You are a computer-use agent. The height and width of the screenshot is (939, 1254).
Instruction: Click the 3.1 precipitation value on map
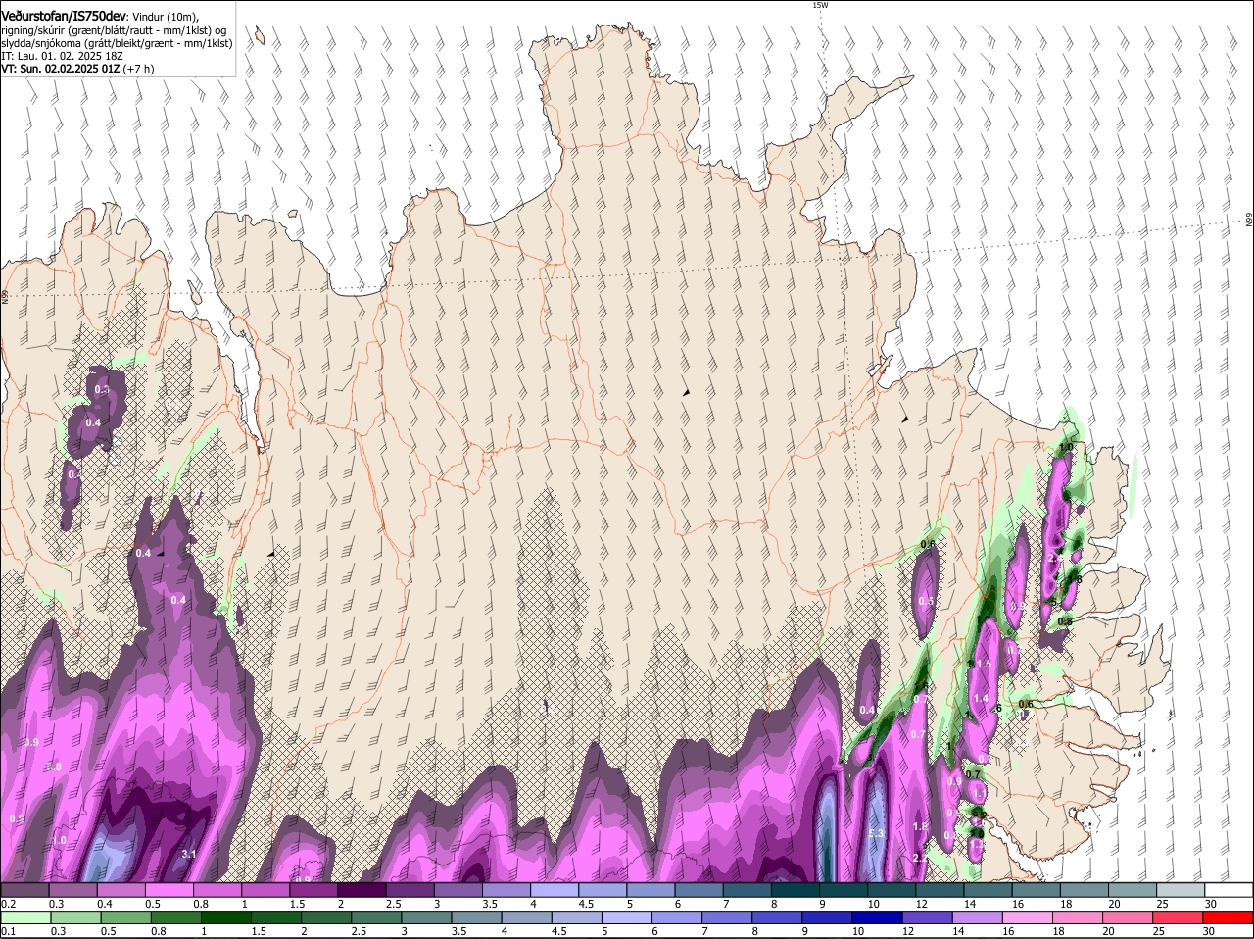coord(189,854)
